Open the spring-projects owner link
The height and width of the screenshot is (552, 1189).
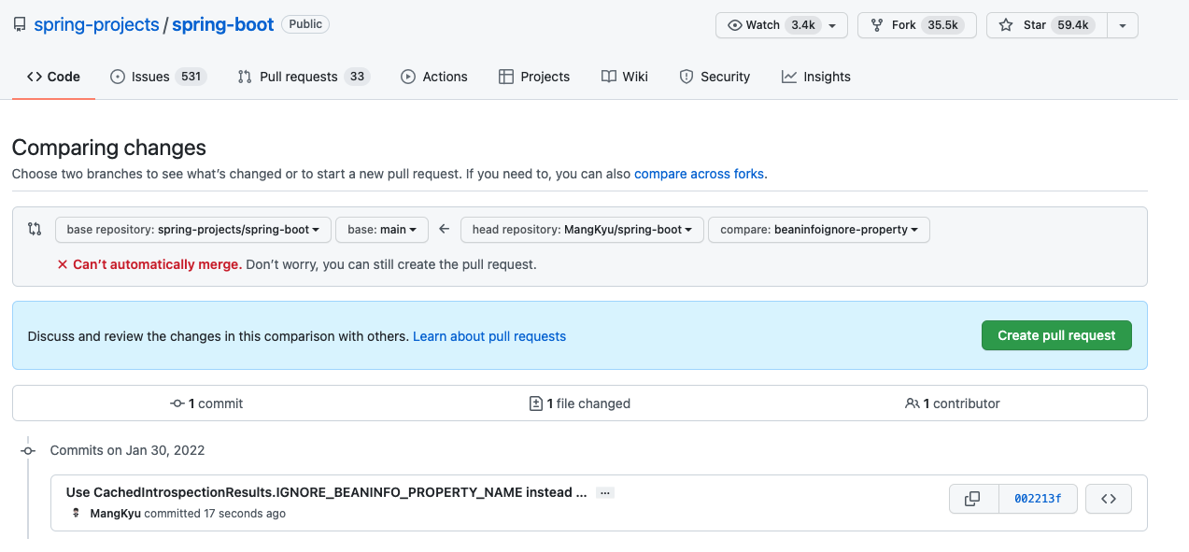(x=96, y=24)
